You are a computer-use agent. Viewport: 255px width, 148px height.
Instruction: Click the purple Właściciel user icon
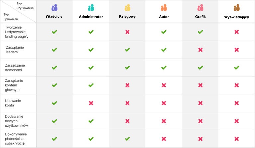point(55,8)
